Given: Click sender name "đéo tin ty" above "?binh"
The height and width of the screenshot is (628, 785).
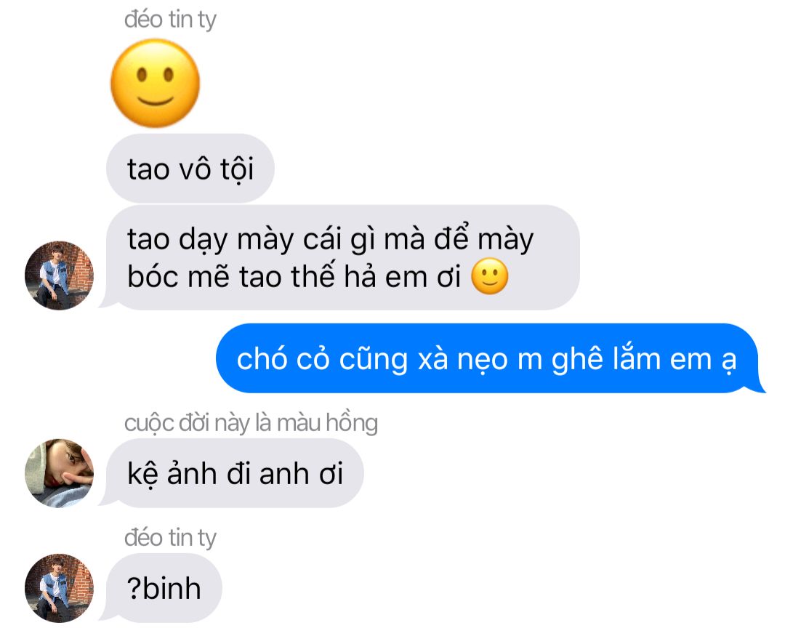Looking at the screenshot, I should [170, 539].
